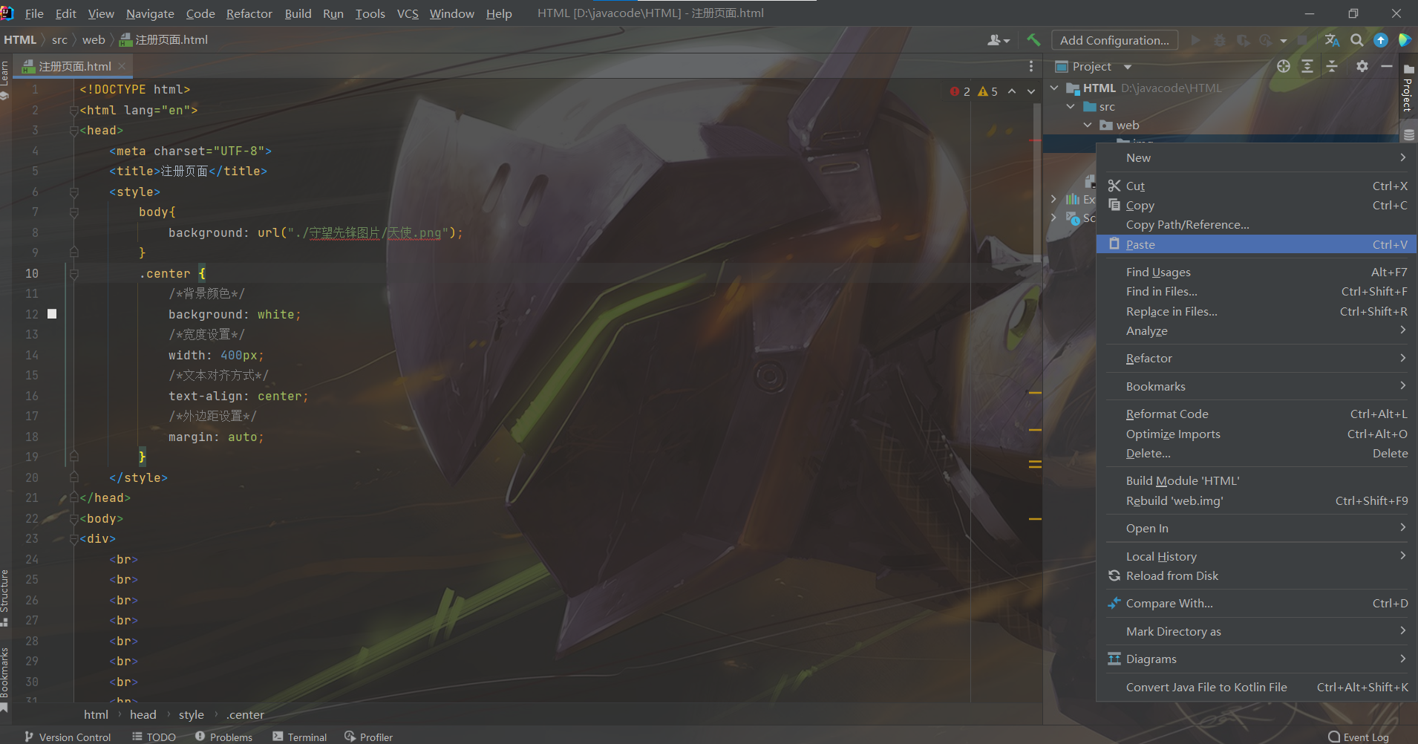Click the white color swatch on line 12 gutter
The image size is (1418, 744).
52,313
